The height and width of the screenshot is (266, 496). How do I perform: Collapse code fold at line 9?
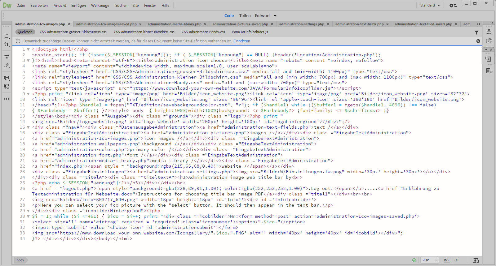click(28, 94)
